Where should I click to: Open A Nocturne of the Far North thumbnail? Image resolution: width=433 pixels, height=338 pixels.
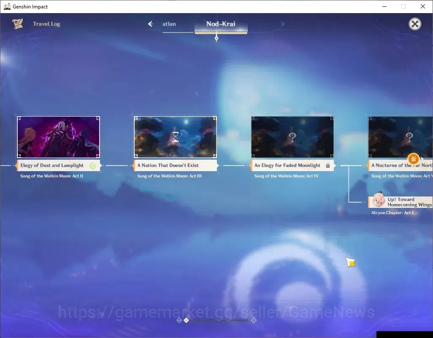(401, 137)
